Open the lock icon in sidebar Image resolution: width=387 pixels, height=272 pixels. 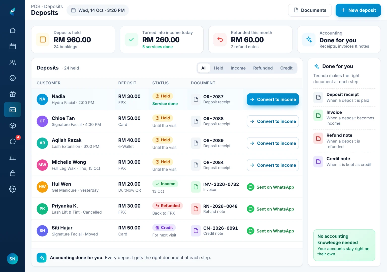13,173
